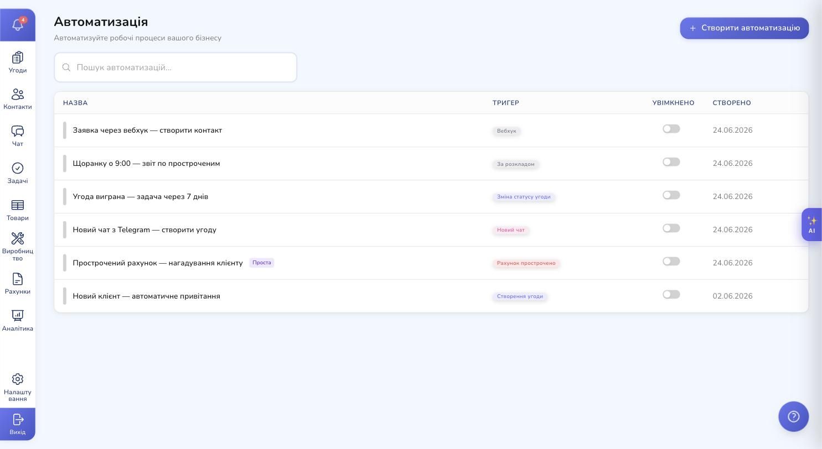
Task: Click the Рахунок прострочено trigger tag
Action: (526, 263)
